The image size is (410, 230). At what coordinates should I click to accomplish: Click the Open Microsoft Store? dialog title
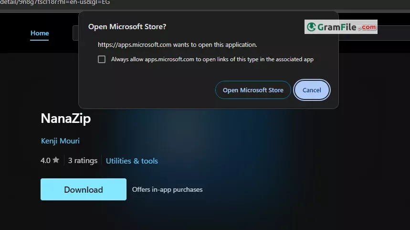[127, 27]
